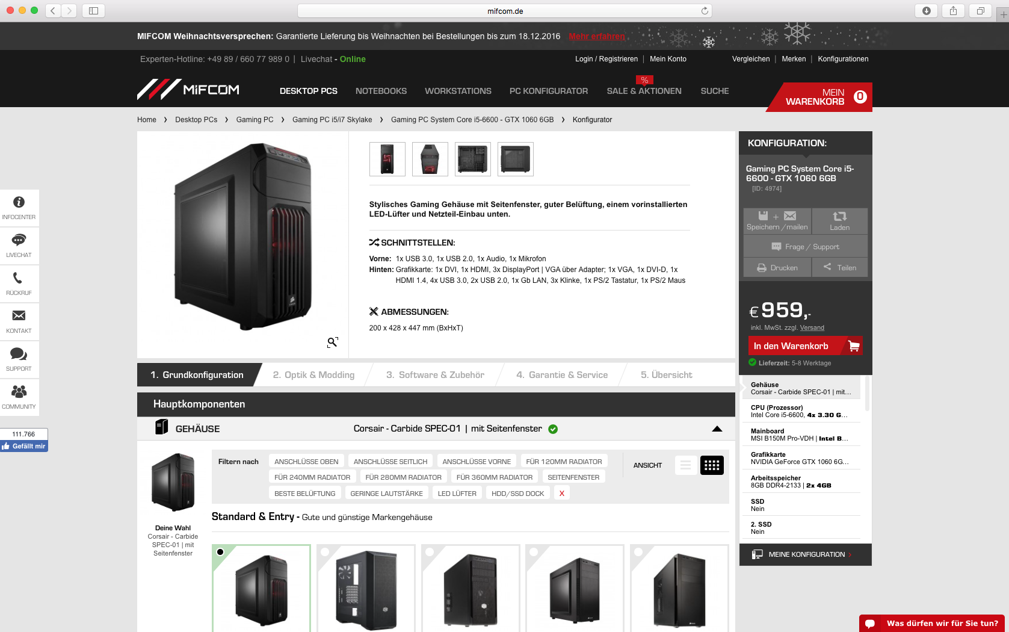This screenshot has width=1009, height=632.
Task: Click the Laden configuration icon
Action: tap(839, 221)
